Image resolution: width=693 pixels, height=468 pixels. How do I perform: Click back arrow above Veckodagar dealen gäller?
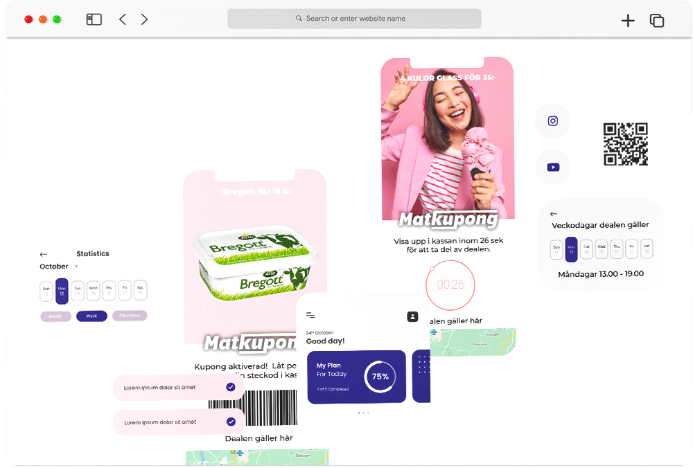pyautogui.click(x=553, y=214)
